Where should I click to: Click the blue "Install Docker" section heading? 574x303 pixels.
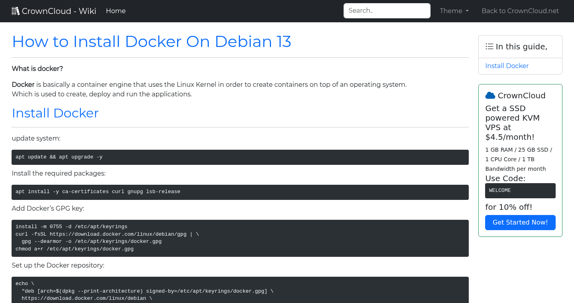click(x=55, y=113)
